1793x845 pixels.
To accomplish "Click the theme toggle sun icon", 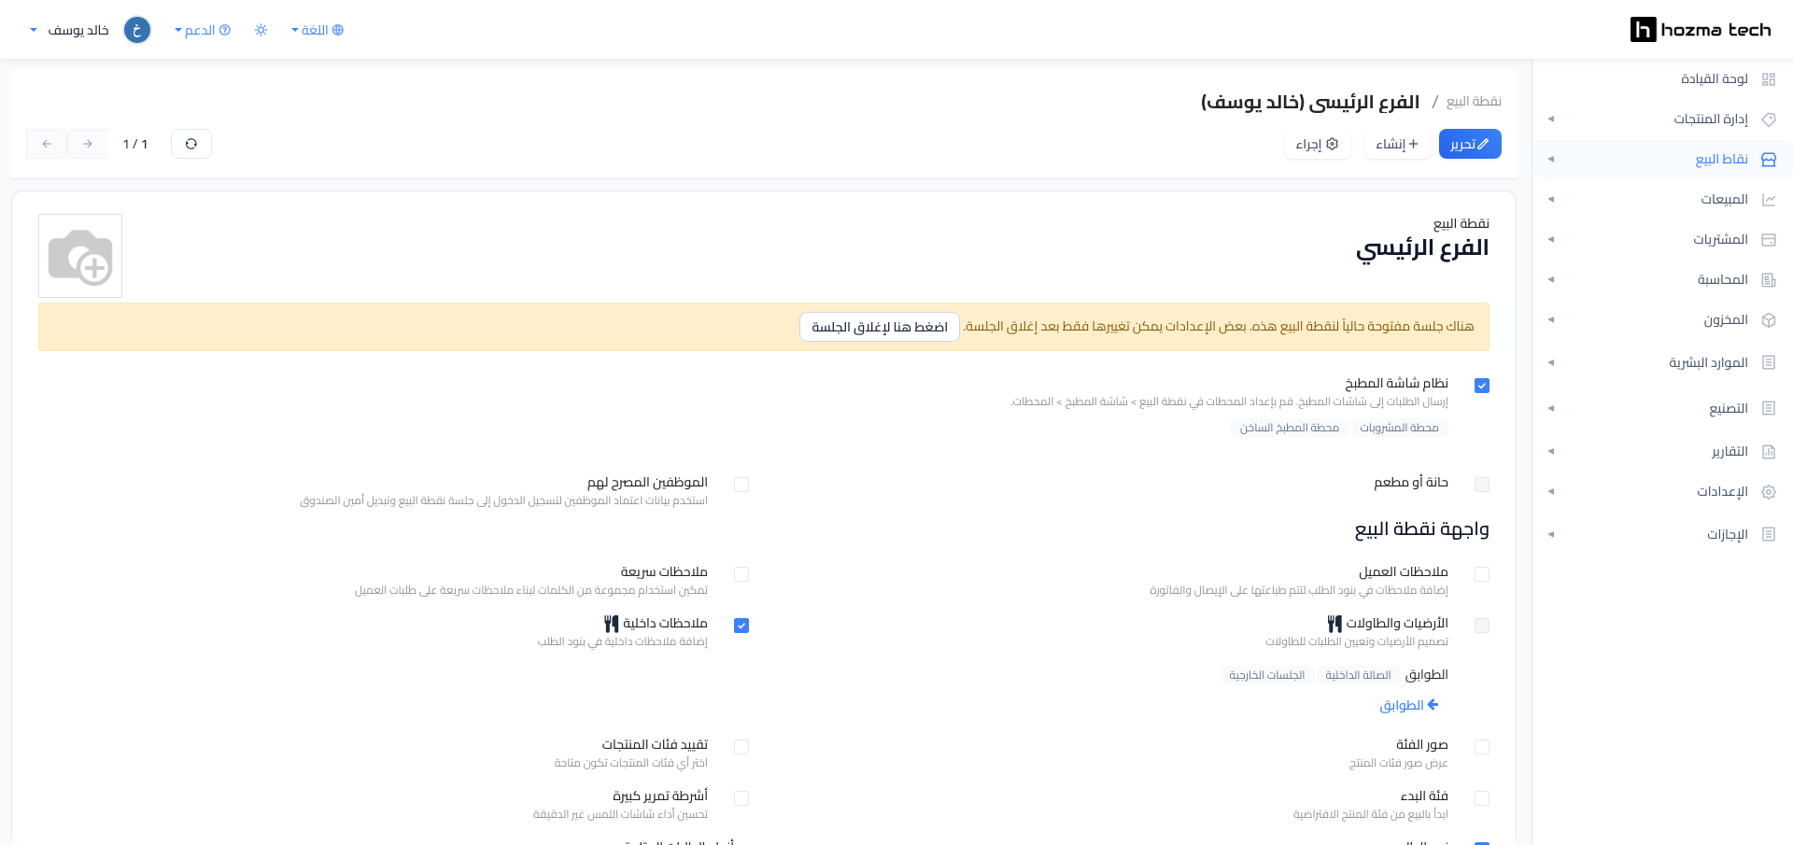I will [x=261, y=30].
